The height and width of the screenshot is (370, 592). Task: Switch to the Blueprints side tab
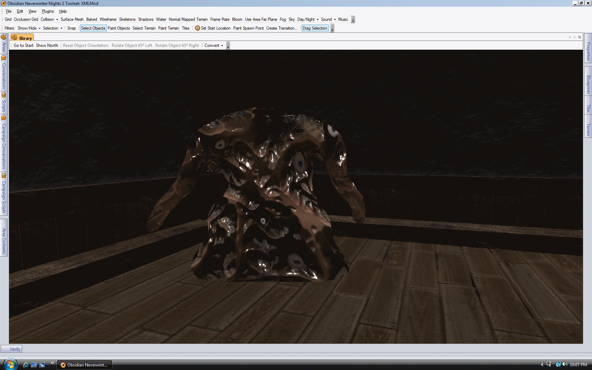point(588,85)
